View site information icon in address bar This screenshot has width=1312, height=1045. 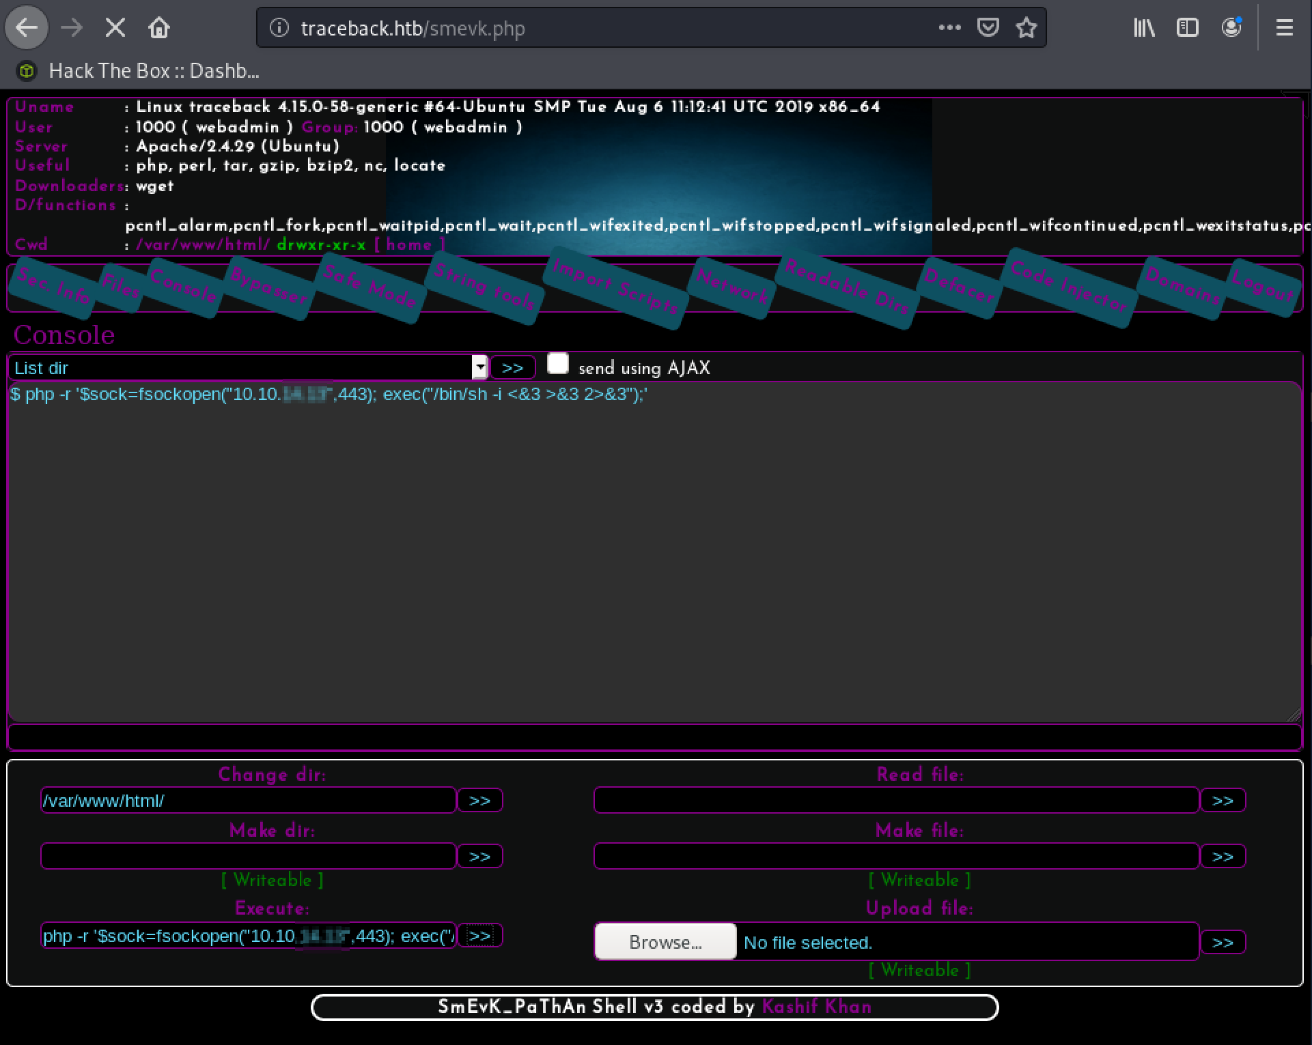pyautogui.click(x=279, y=28)
